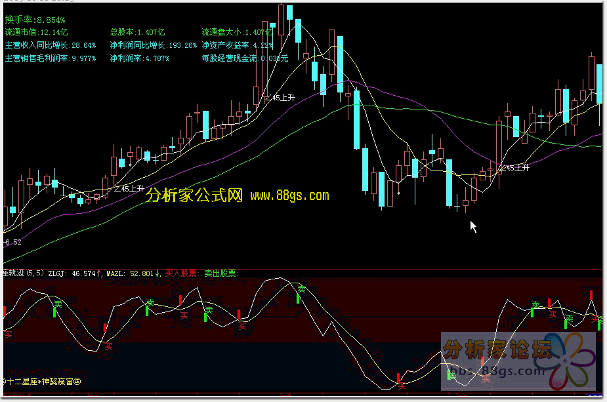This screenshot has height=402, width=607.
Task: Click the 净资产收益率:4.22% label
Action: [x=238, y=45]
